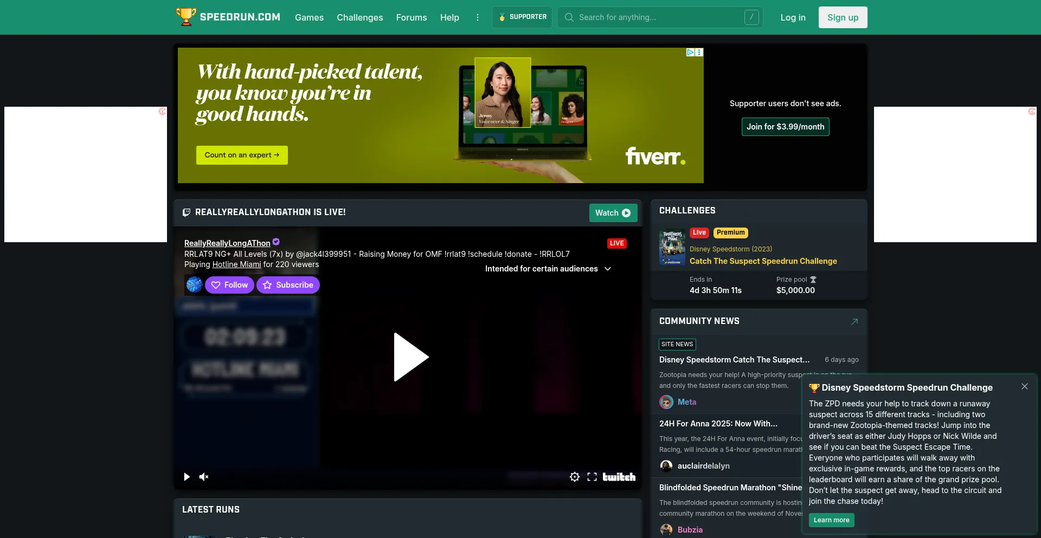Click the Twitch logo in the player
This screenshot has height=538, width=1041.
[x=619, y=477]
